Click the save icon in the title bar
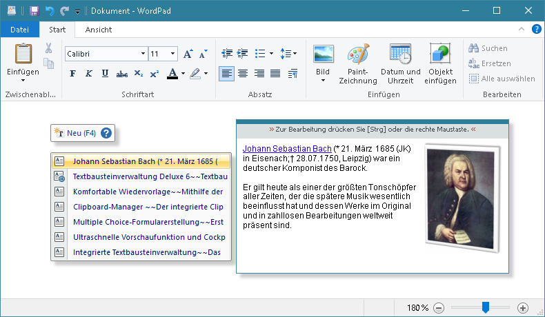The height and width of the screenshot is (317, 545). pyautogui.click(x=34, y=11)
